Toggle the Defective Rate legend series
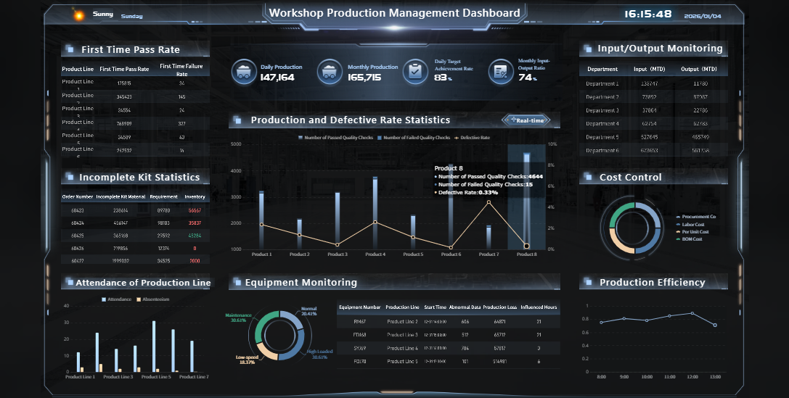The height and width of the screenshot is (398, 789). tap(472, 138)
